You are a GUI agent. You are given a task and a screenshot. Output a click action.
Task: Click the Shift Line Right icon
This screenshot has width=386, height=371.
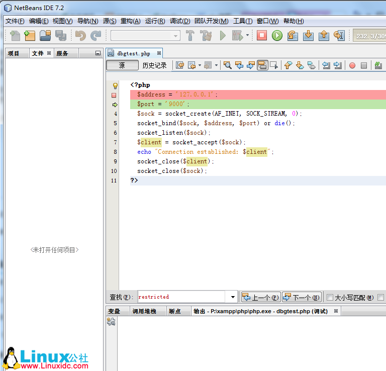[338, 65]
